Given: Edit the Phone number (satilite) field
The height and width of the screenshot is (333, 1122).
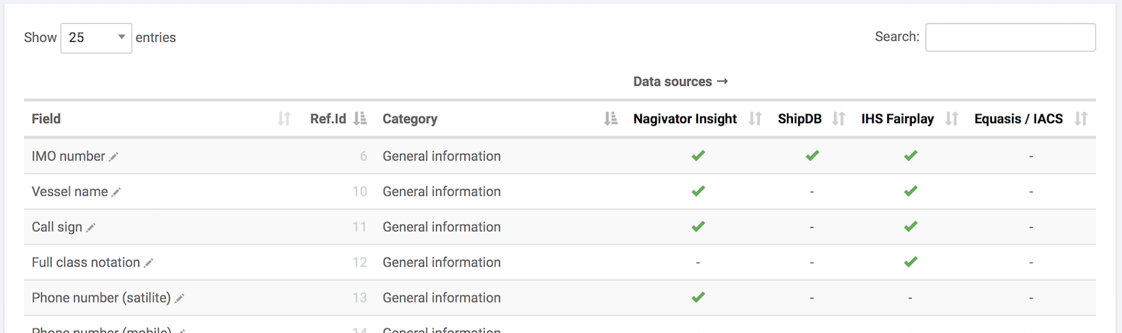Looking at the screenshot, I should (180, 299).
